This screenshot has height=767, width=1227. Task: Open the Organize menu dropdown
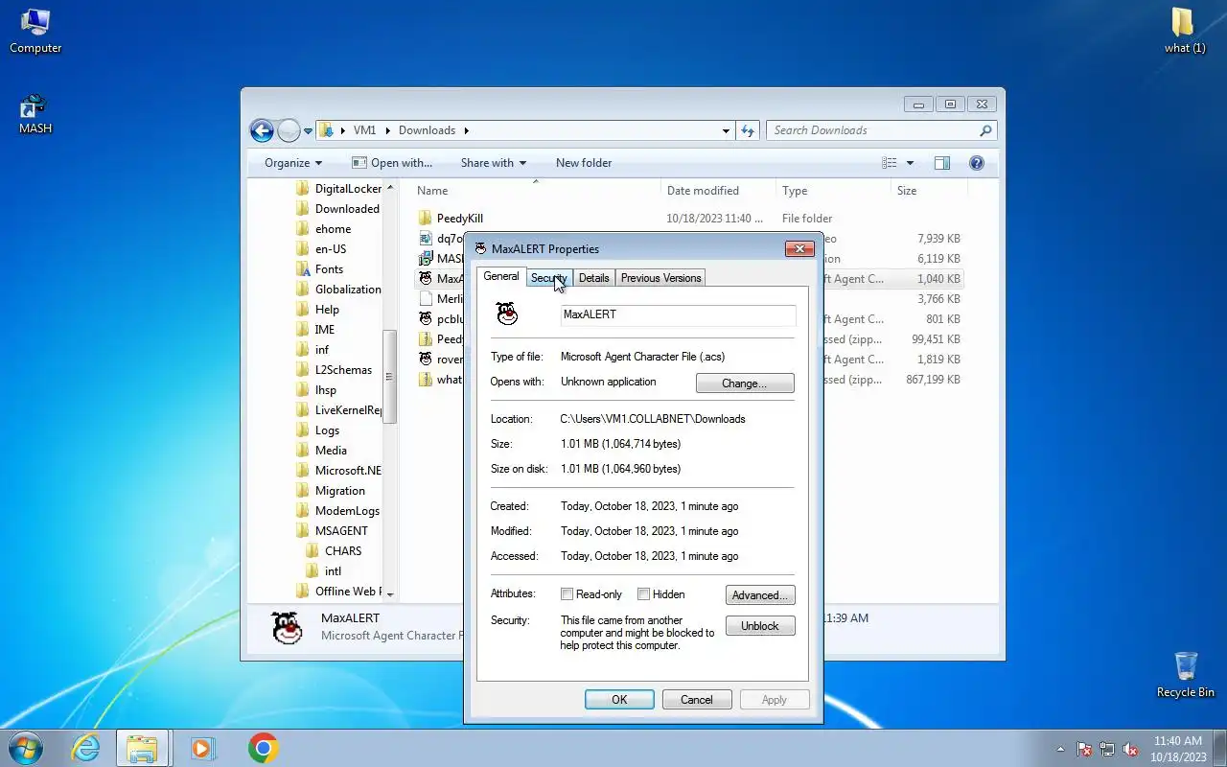click(293, 163)
